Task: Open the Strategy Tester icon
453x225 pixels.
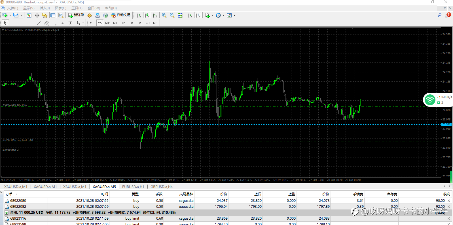Action: tap(61, 15)
